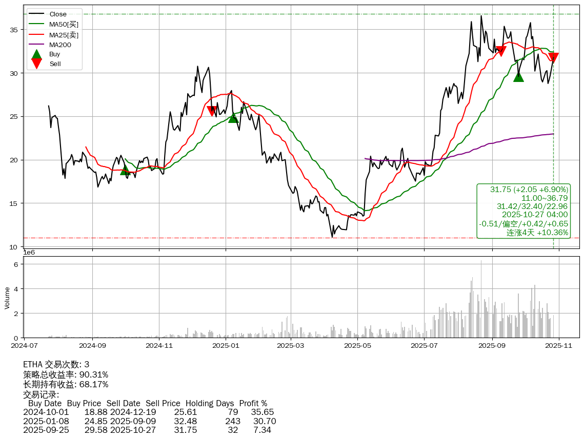Image resolution: width=584 pixels, height=439 pixels.
Task: Select the buy marker near October 2024
Action: click(125, 170)
